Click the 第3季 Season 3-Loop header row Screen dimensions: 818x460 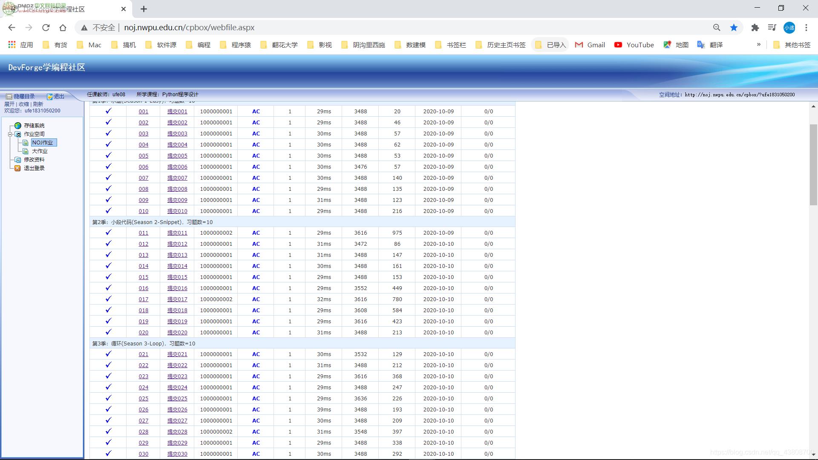point(302,343)
